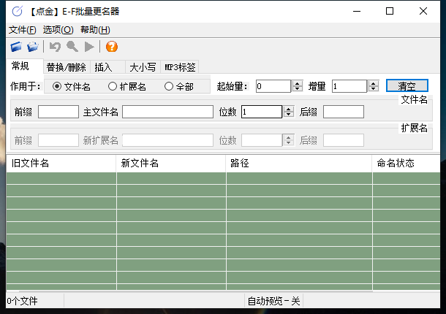This screenshot has height=314, width=446.
Task: Click the app logo in title bar
Action: click(x=17, y=12)
